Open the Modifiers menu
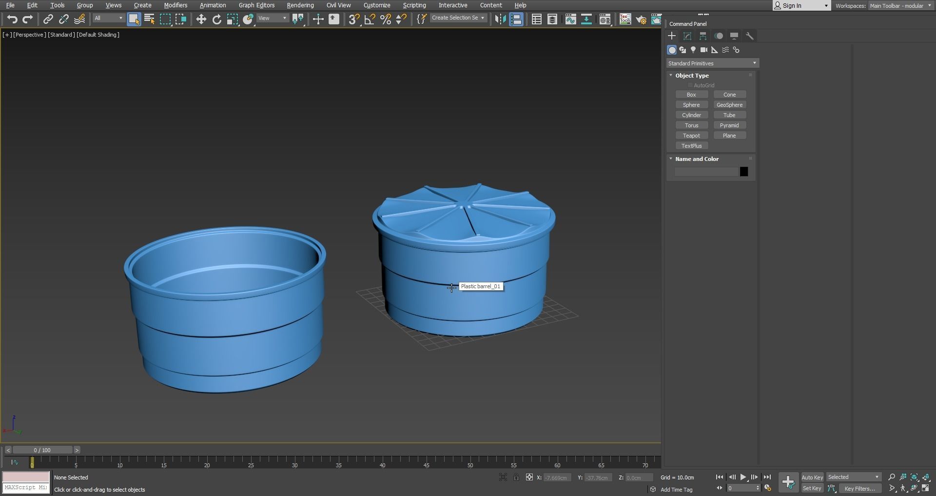Viewport: 936px width, 496px height. 175,5
